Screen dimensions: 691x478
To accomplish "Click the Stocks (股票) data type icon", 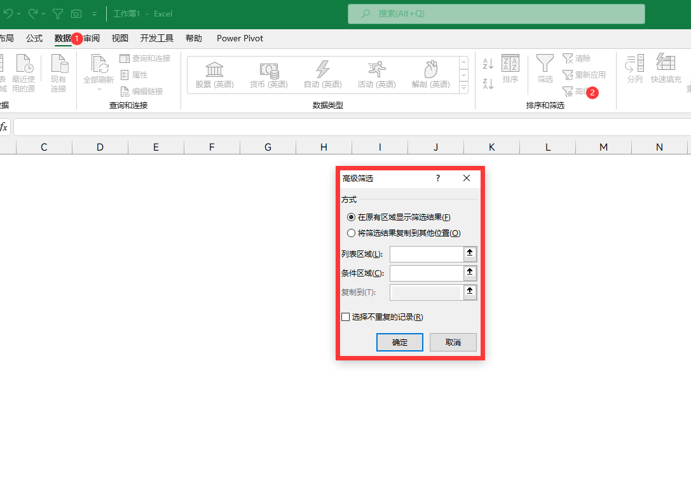I will 214,69.
